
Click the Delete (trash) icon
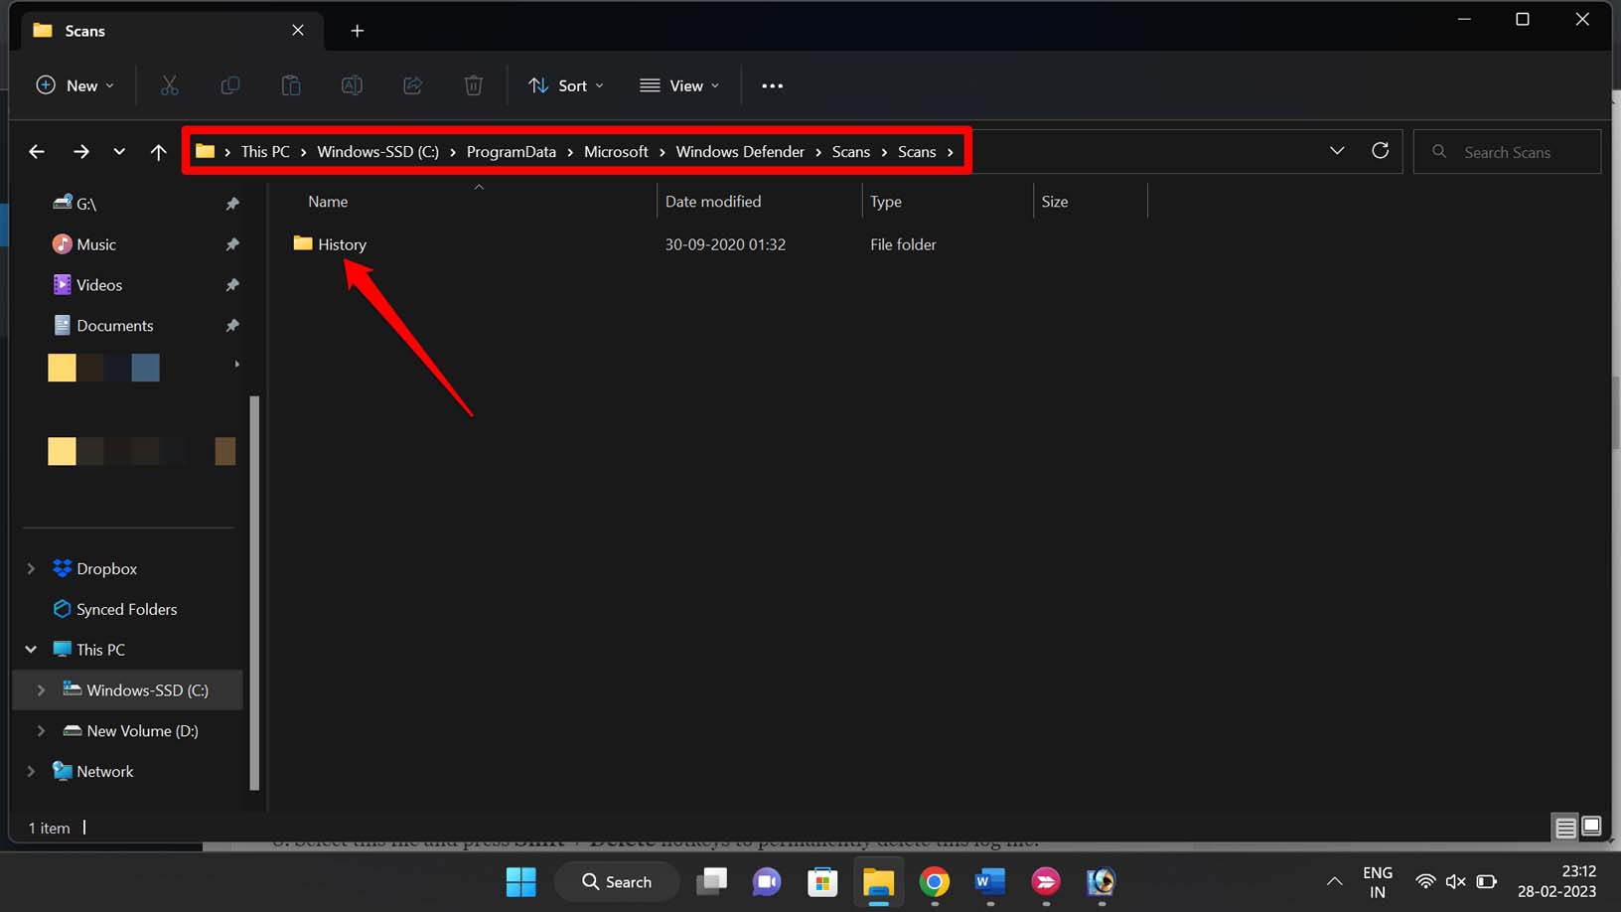click(473, 85)
